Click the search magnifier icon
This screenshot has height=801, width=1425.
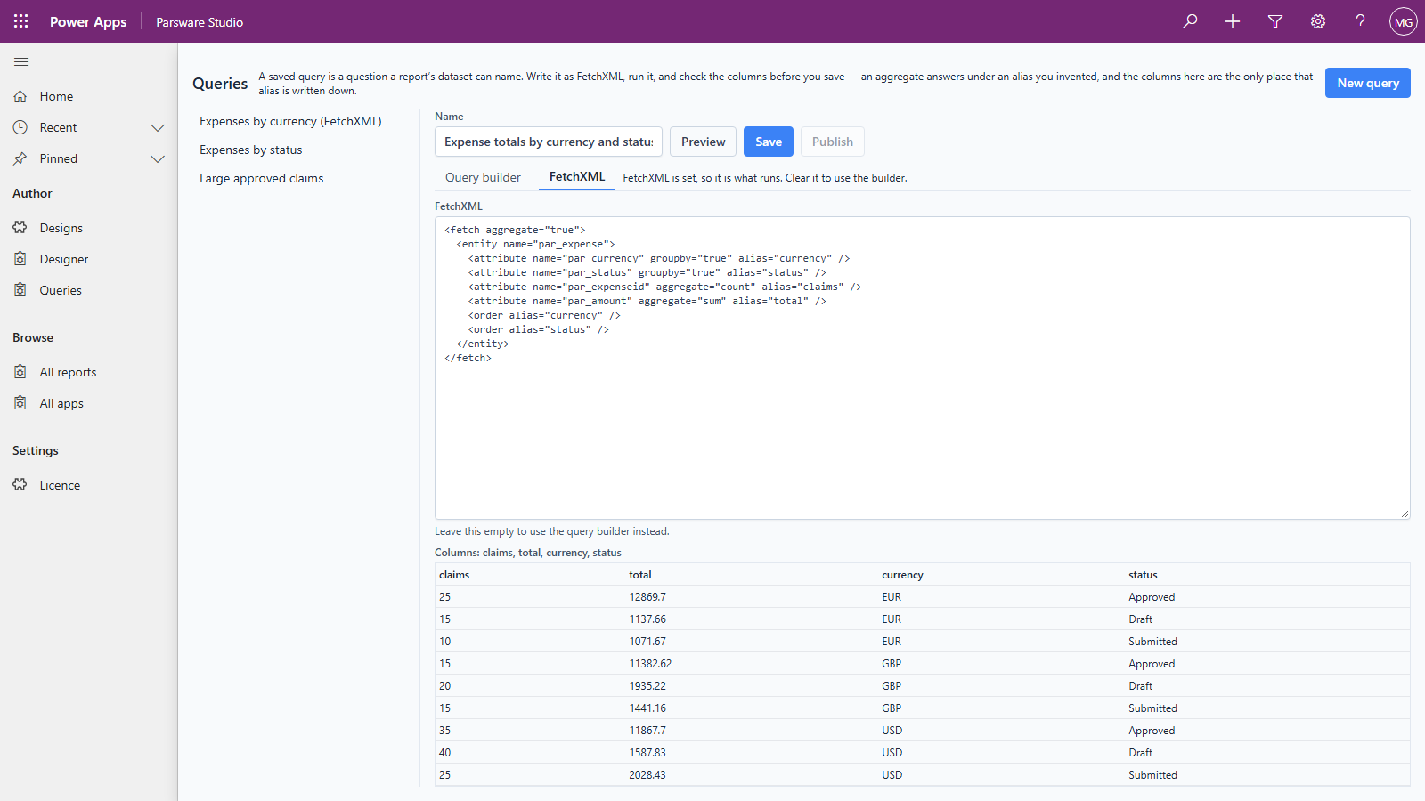(x=1190, y=21)
